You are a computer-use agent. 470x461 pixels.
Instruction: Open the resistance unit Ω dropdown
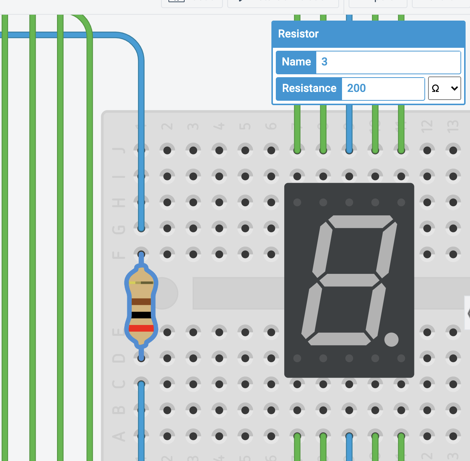tap(444, 88)
